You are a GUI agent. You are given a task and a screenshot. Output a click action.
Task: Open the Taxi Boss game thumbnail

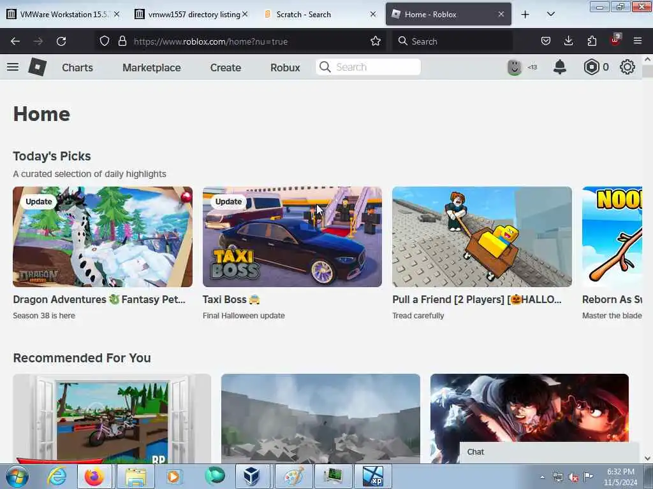pyautogui.click(x=292, y=237)
